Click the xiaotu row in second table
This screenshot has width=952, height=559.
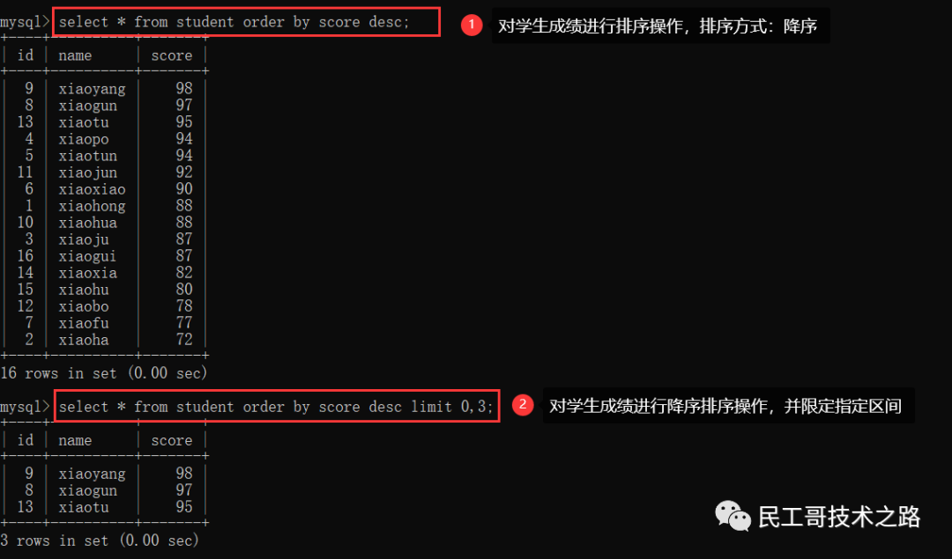point(104,507)
